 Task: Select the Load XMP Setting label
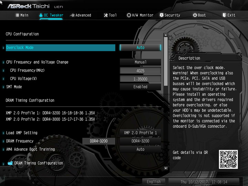coord(22,133)
